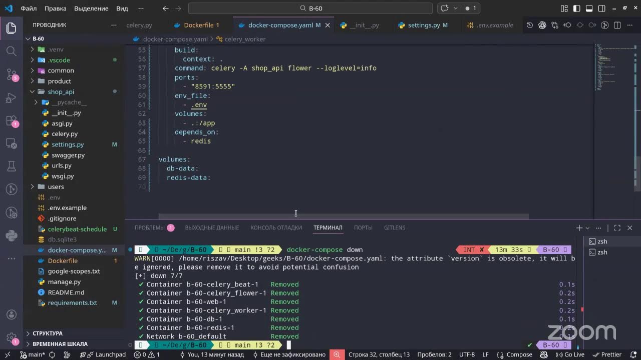Open the Manage gear menu

[x=11, y=337]
